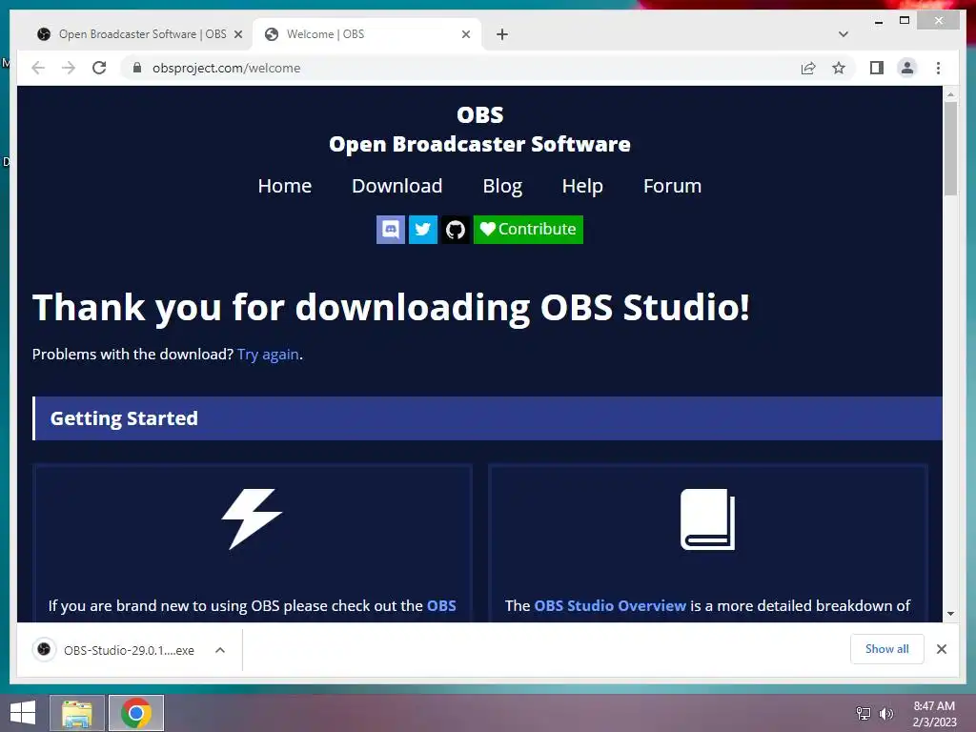976x732 pixels.
Task: Select the Welcome | OBS tab
Action: pyautogui.click(x=366, y=34)
